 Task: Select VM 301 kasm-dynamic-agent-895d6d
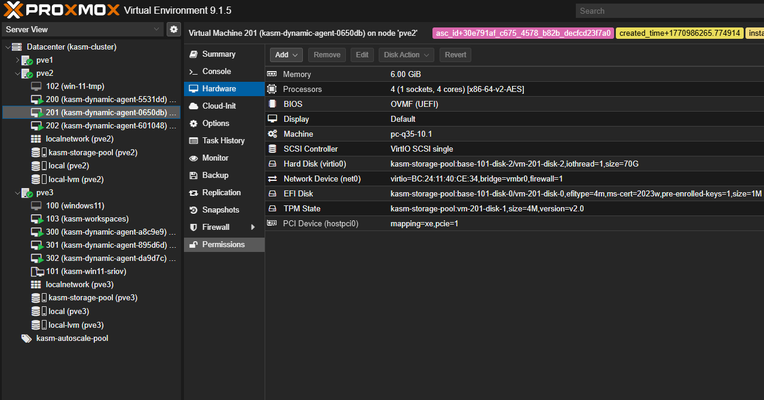pos(91,245)
